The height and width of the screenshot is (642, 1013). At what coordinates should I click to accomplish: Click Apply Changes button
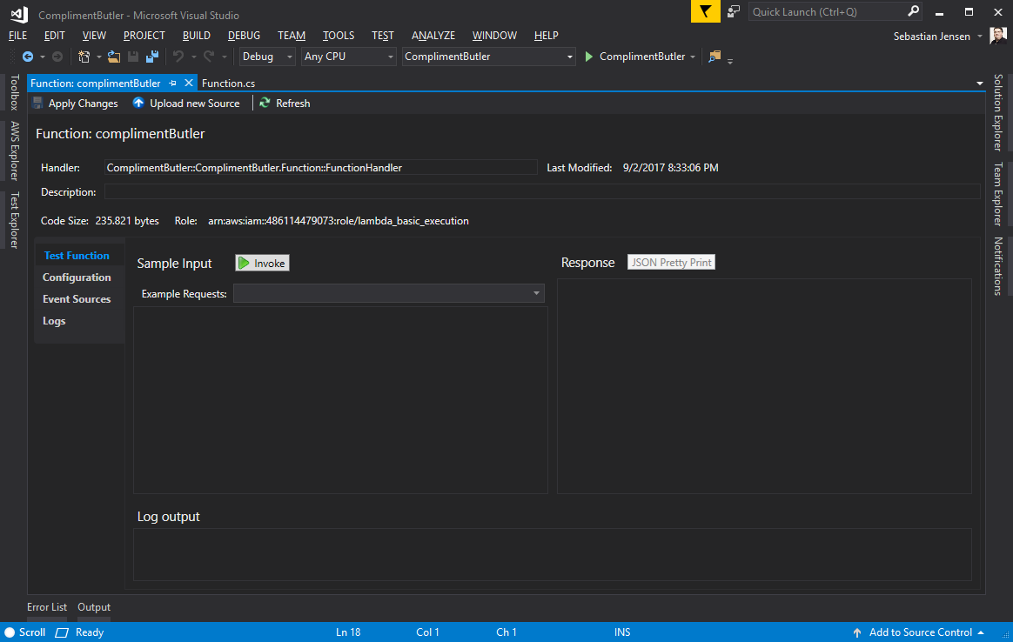pyautogui.click(x=75, y=103)
